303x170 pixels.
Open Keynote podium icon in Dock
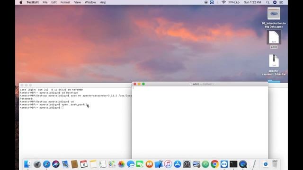pyautogui.click(x=159, y=164)
